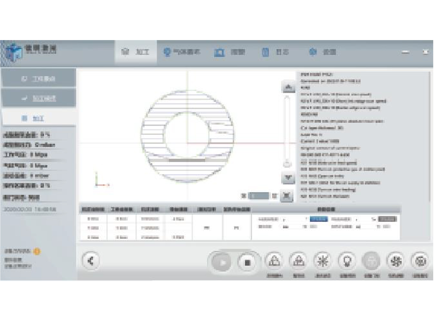Switch to the 加工 tab in top bar
Screen dimensions: 434x321
[136, 52]
